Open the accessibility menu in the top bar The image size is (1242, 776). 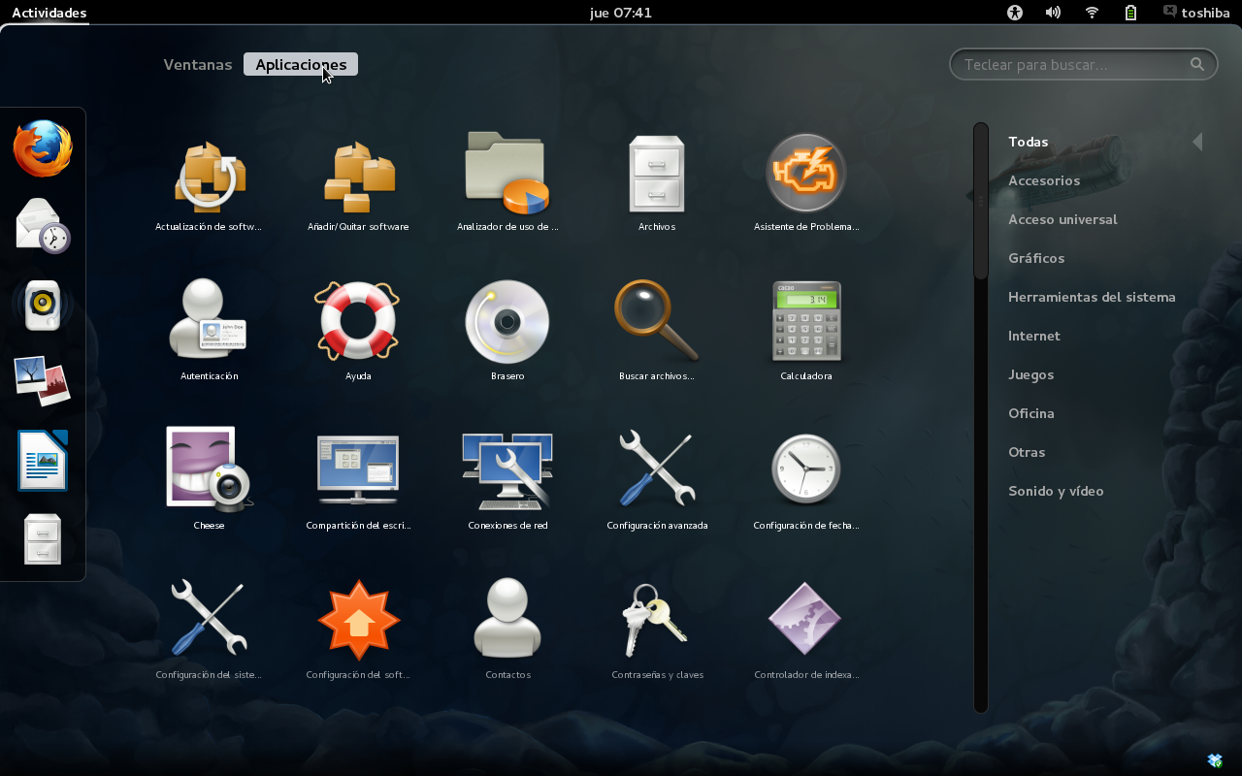pyautogui.click(x=1014, y=13)
